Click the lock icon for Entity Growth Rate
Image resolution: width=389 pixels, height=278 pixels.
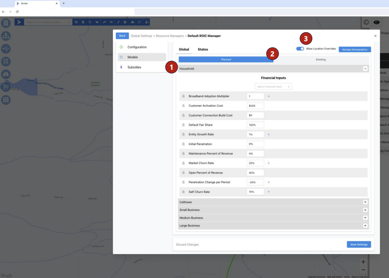183,134
